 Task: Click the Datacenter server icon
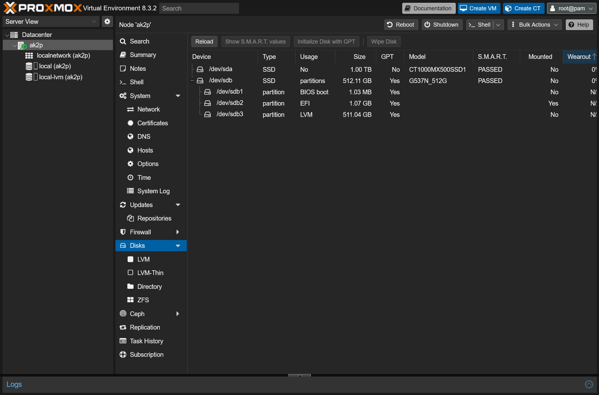click(14, 35)
